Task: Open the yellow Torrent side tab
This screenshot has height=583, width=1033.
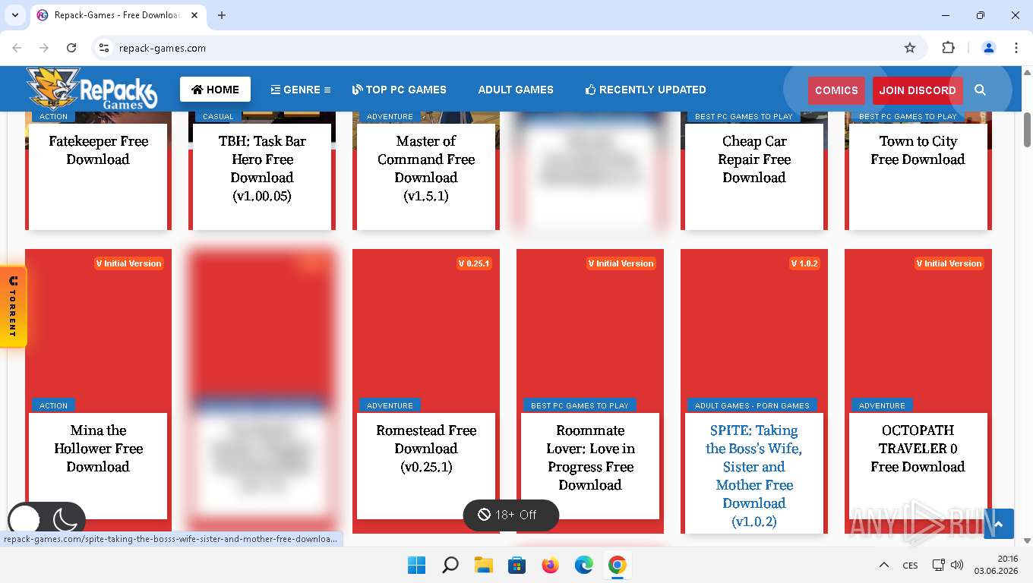Action: (x=13, y=307)
